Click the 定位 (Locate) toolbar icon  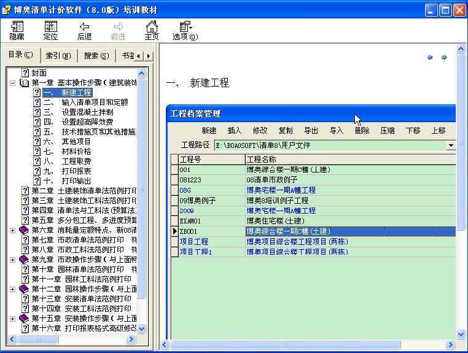(50, 30)
